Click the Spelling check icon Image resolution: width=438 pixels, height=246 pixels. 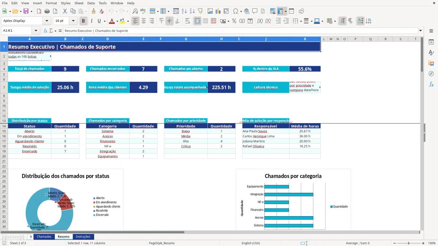click(143, 11)
